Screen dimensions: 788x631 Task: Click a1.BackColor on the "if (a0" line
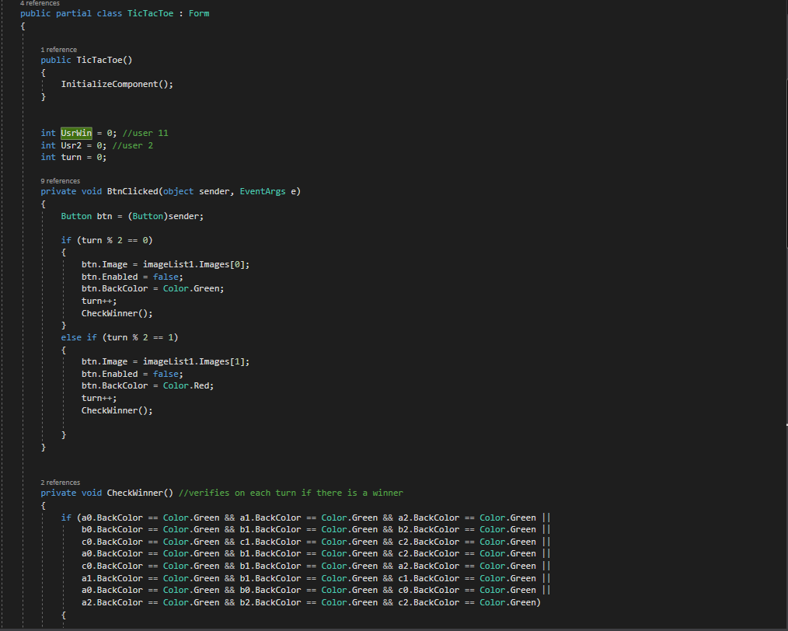click(270, 518)
